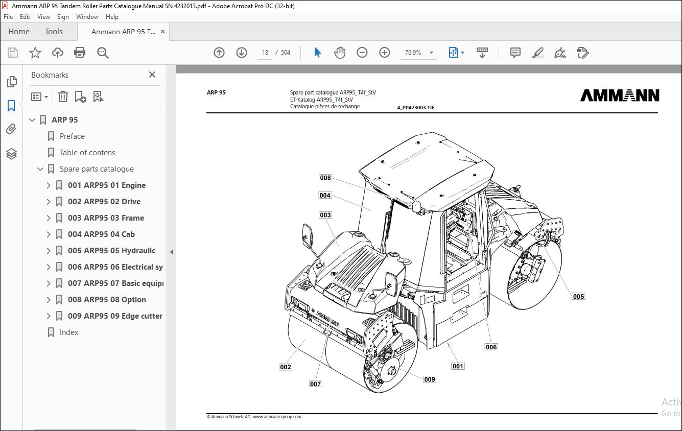
Task: Expand the 008 ARP95 08 Option bookmark
Action: [49, 300]
